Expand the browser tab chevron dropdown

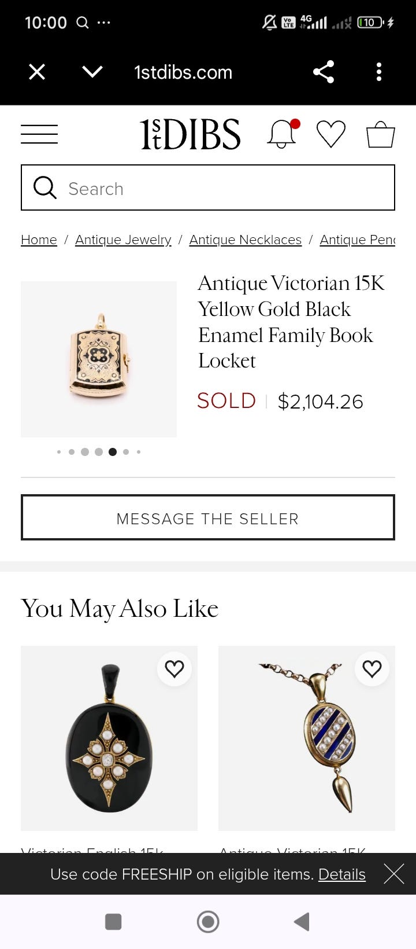[92, 72]
